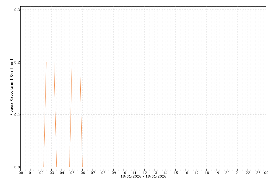Select the 18 hour tick label
Screen dimensions: 272x181
(x=207, y=173)
